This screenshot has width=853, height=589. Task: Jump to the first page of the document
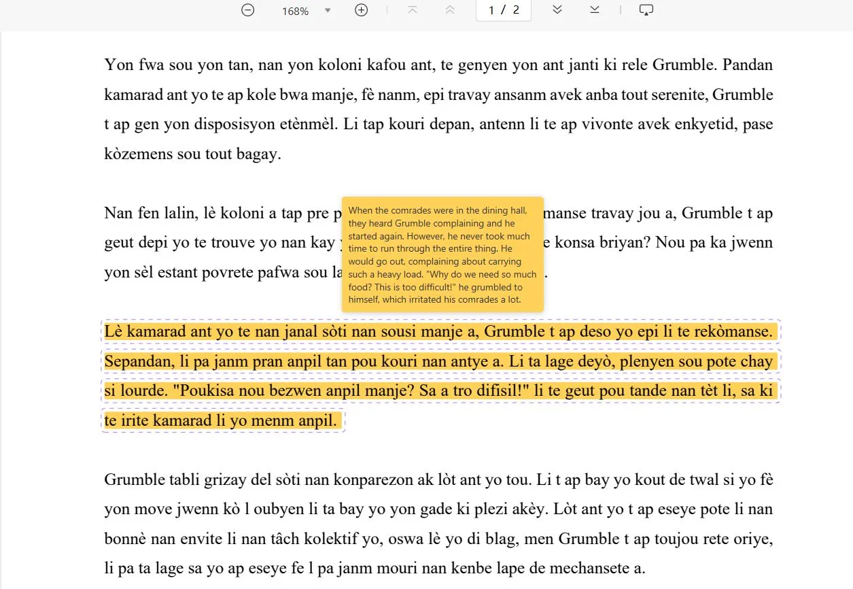(x=413, y=10)
